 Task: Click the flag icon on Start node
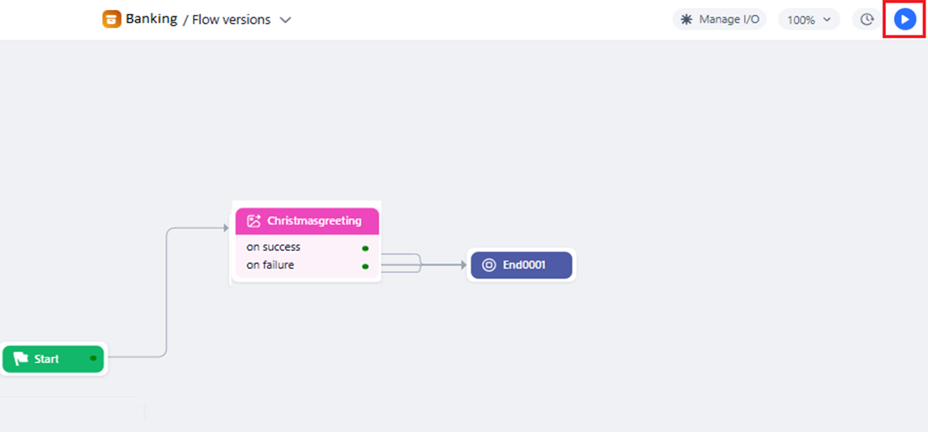(x=21, y=359)
